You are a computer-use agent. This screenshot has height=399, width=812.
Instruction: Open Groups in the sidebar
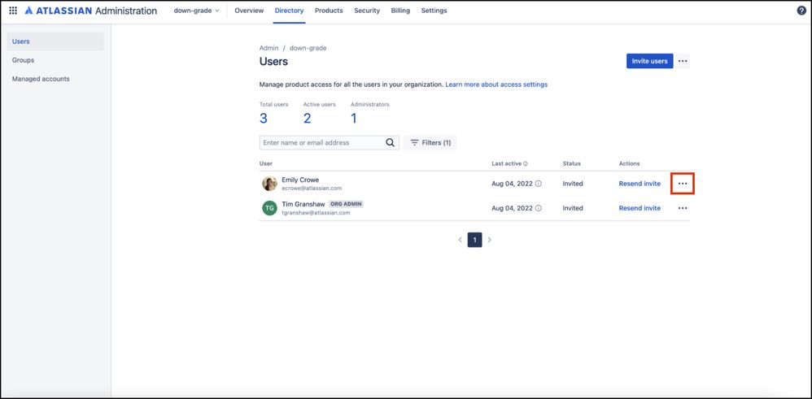tap(55, 60)
